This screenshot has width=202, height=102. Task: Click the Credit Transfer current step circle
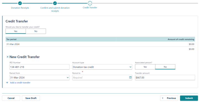(90, 3)
